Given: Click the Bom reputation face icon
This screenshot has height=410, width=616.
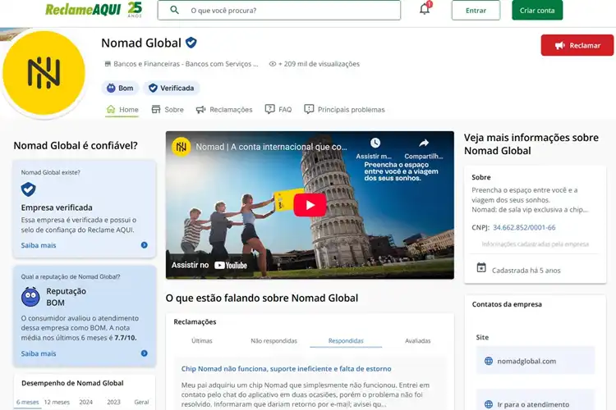Looking at the screenshot, I should (x=111, y=88).
